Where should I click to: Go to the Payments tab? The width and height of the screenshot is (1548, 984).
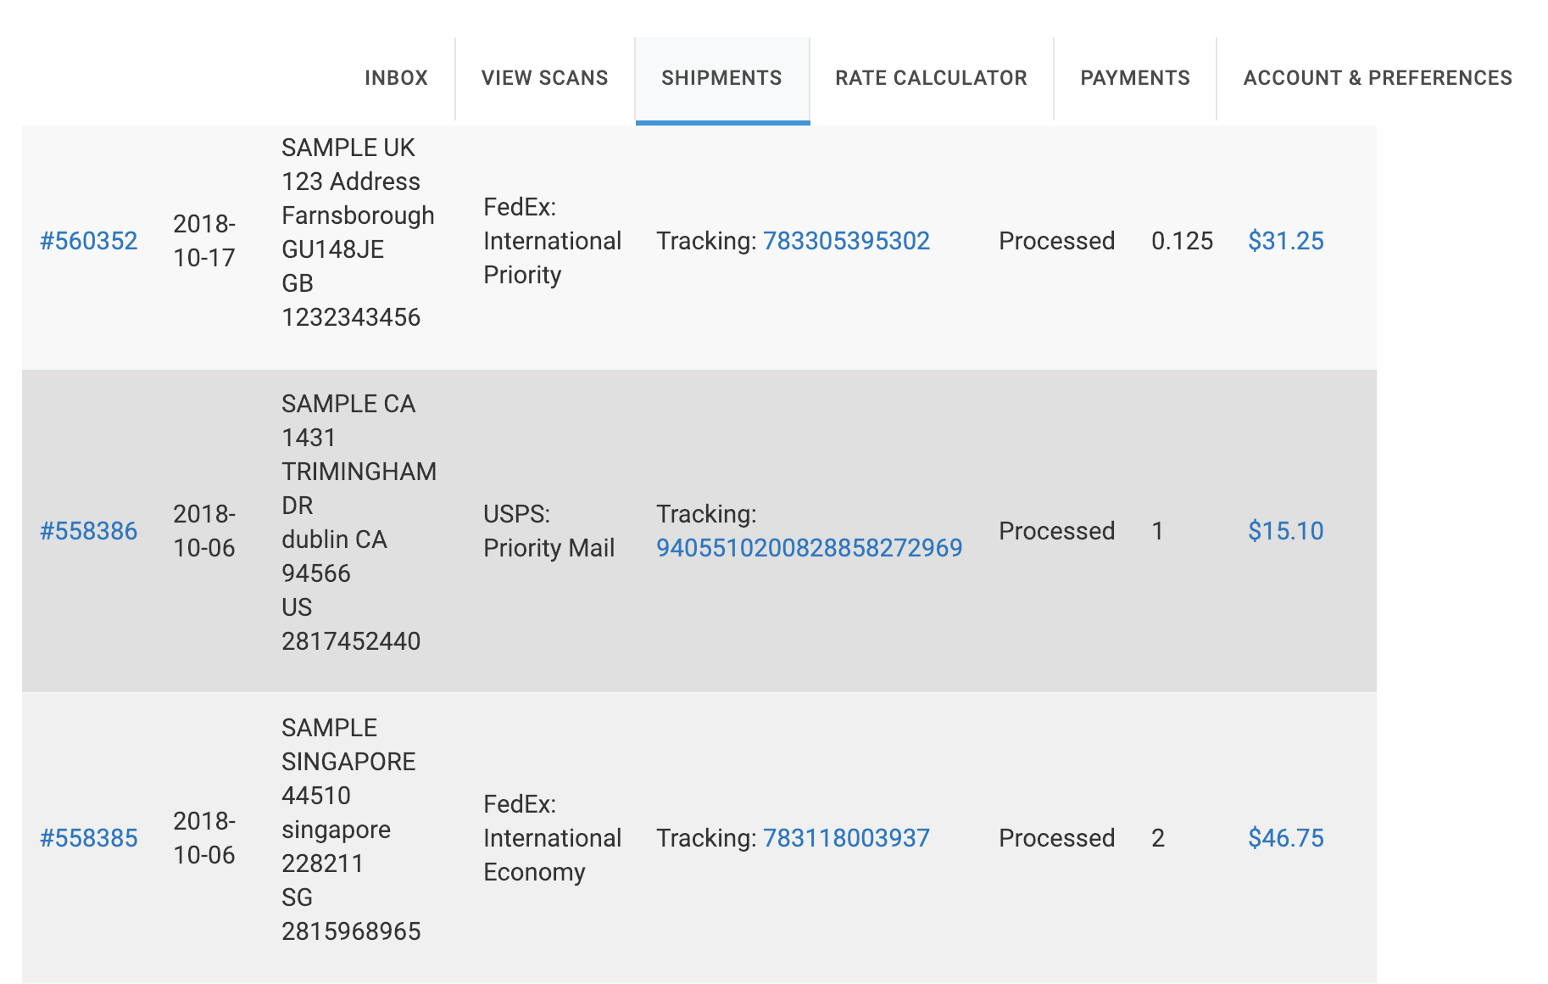1134,78
